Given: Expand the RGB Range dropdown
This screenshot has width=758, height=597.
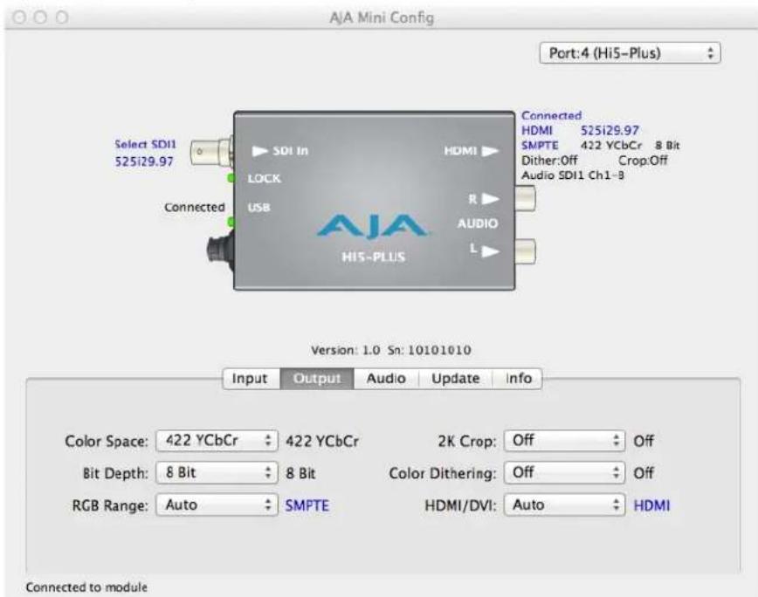Looking at the screenshot, I should click(217, 505).
